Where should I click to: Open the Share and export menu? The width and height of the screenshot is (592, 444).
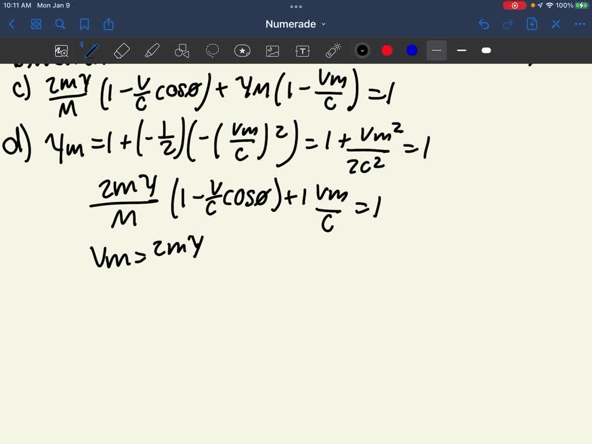(109, 24)
